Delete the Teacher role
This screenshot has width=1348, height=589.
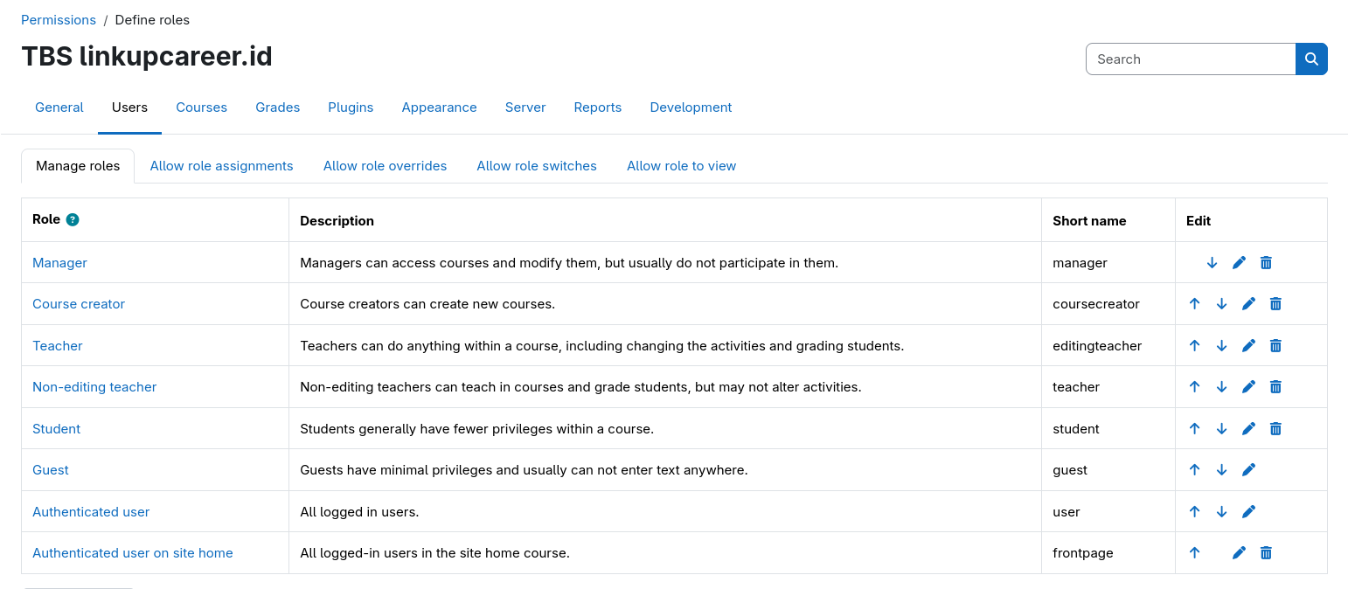pos(1275,346)
